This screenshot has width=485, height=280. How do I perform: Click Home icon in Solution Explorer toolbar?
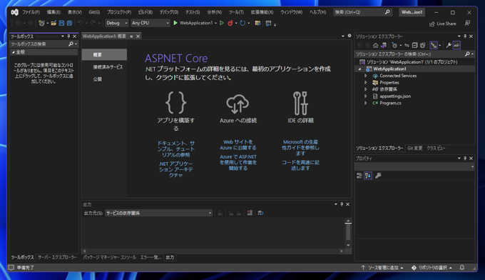click(375, 45)
